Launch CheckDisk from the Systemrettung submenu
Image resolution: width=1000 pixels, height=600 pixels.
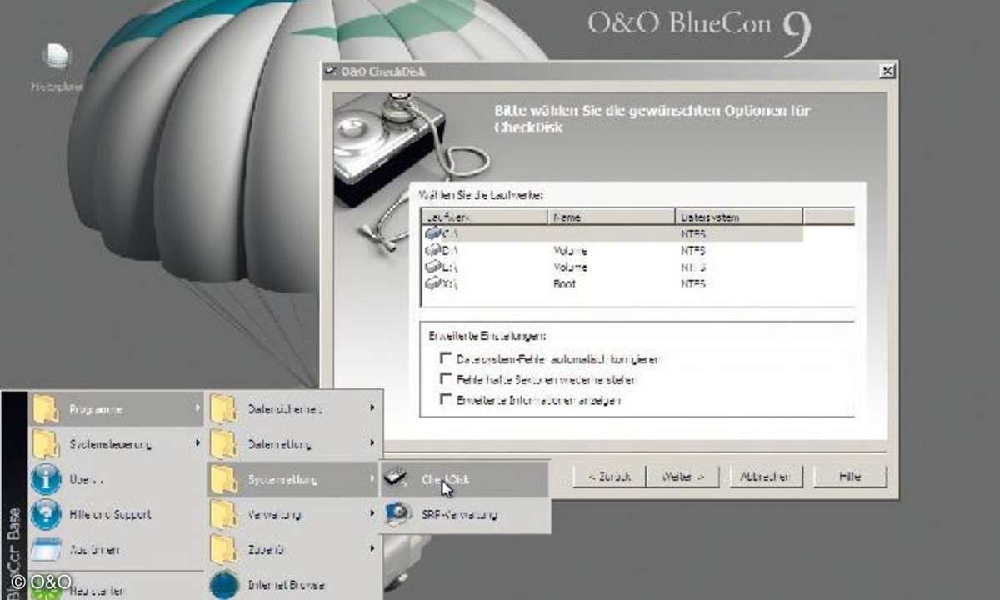pos(465,479)
